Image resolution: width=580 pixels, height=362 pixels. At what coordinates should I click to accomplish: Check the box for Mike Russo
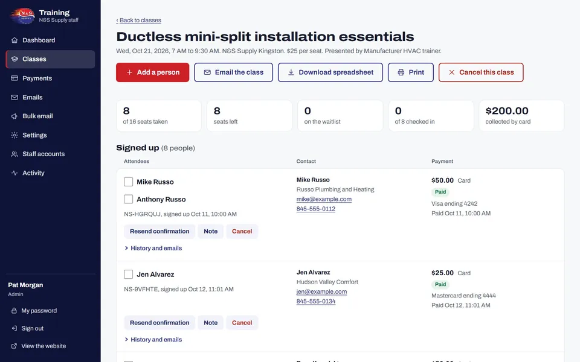coord(128,182)
